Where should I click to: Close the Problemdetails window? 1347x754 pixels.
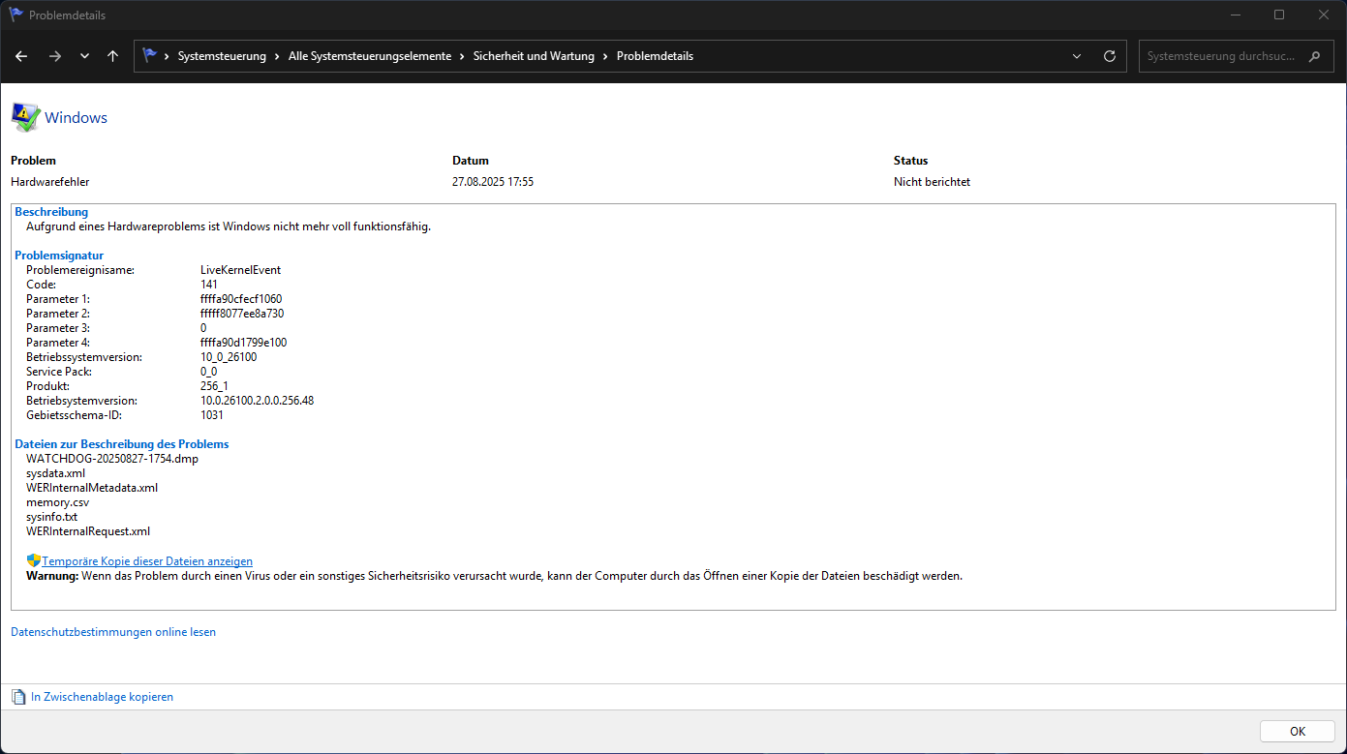click(1324, 15)
